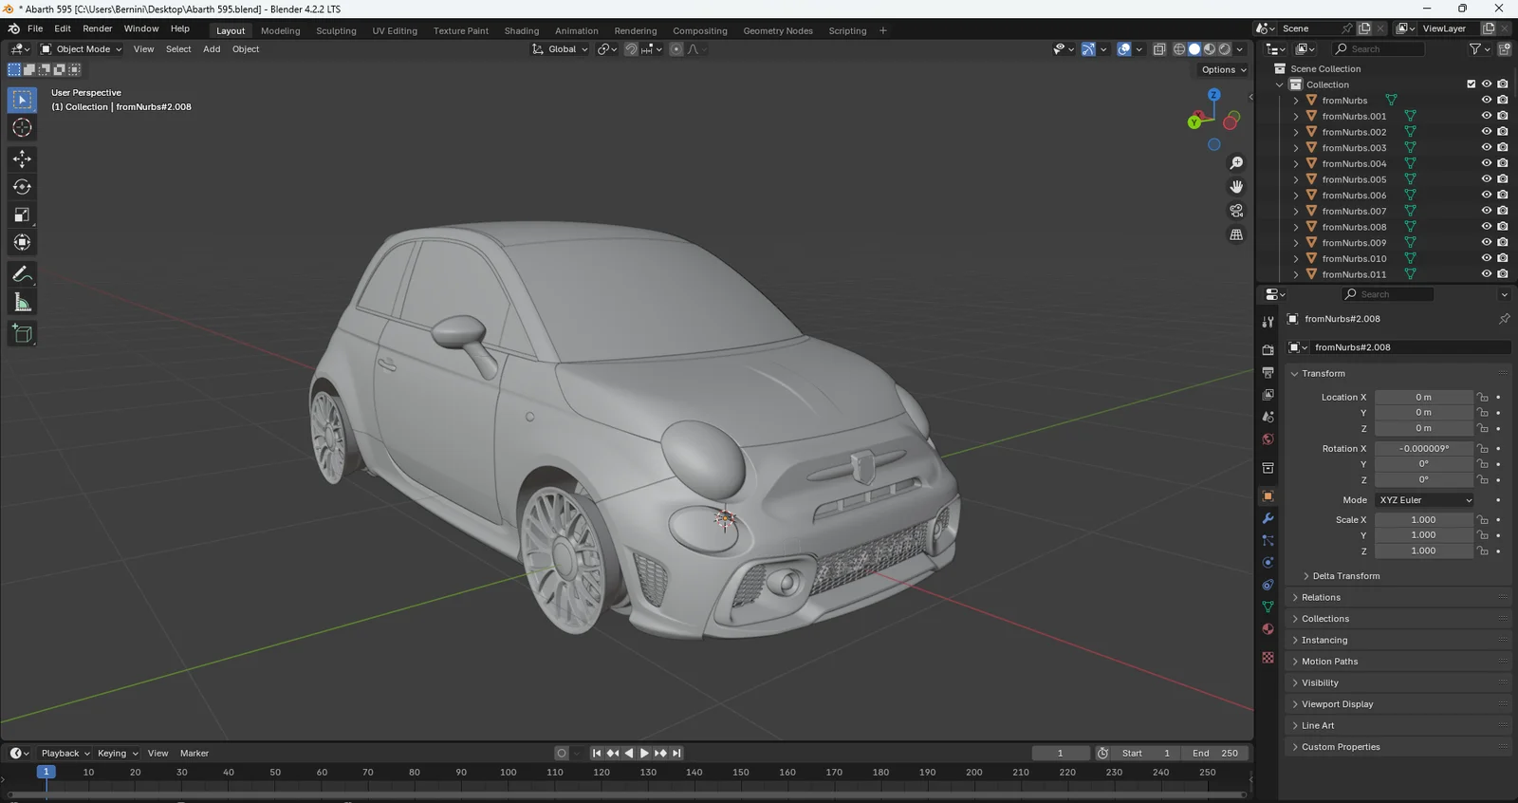
Task: Open the Scene properties tab
Action: tap(1268, 417)
